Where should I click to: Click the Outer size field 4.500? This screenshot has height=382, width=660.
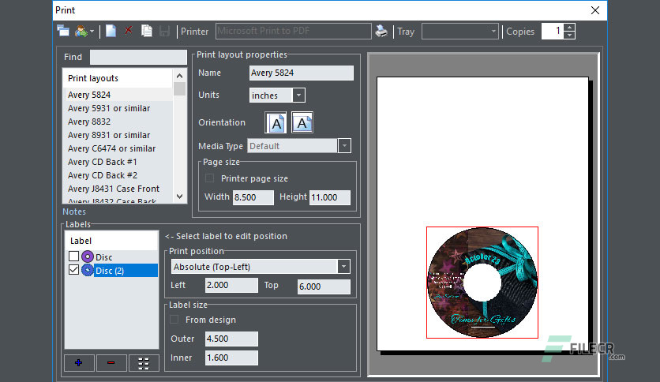point(231,339)
